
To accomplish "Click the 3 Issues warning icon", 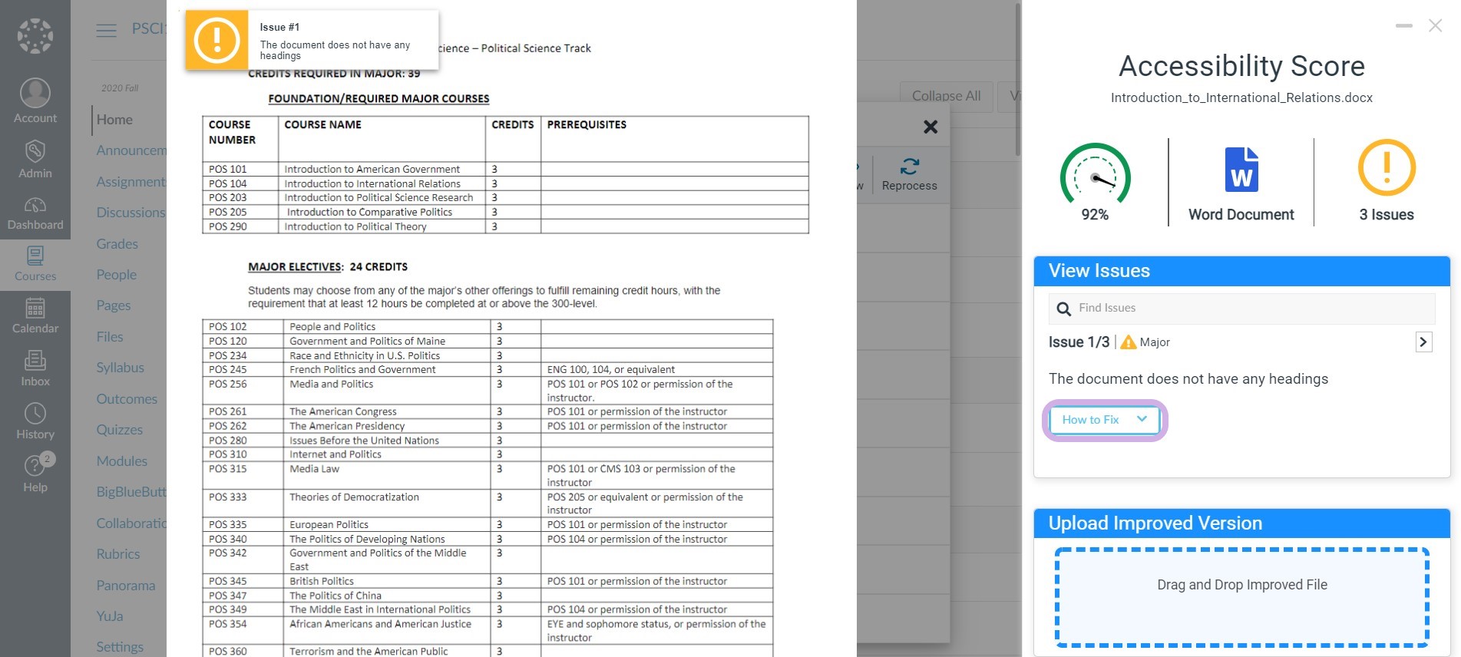I will click(x=1387, y=168).
